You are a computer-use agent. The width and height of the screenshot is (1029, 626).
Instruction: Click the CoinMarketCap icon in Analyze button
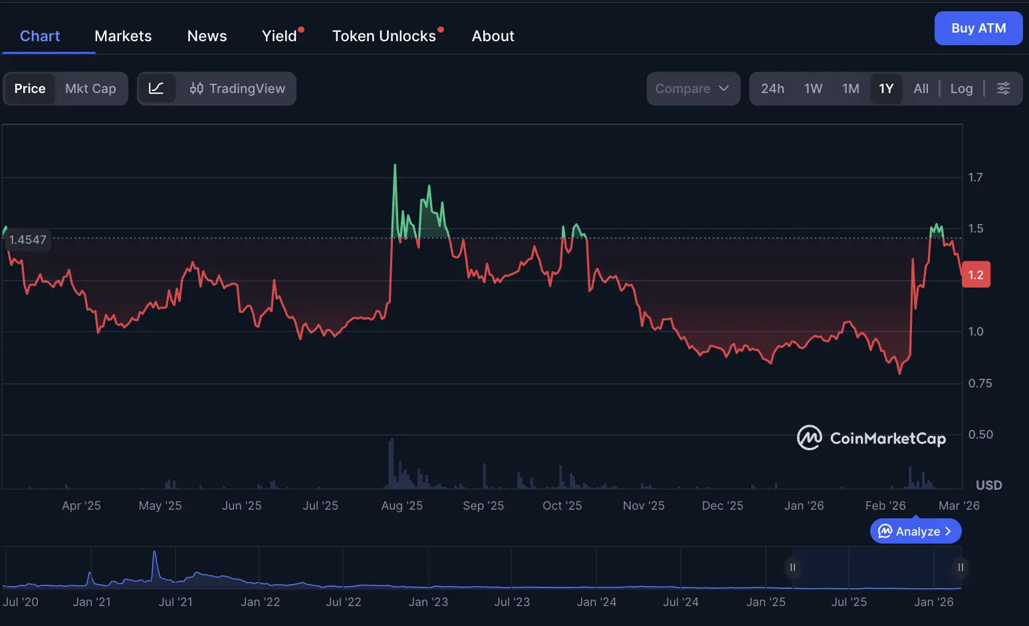tap(886, 531)
